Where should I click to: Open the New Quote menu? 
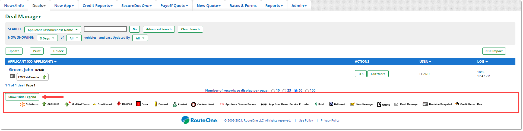(x=209, y=6)
